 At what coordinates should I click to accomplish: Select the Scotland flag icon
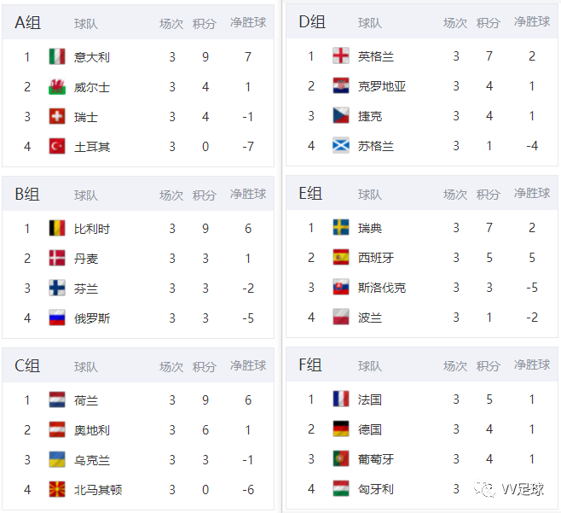[341, 145]
